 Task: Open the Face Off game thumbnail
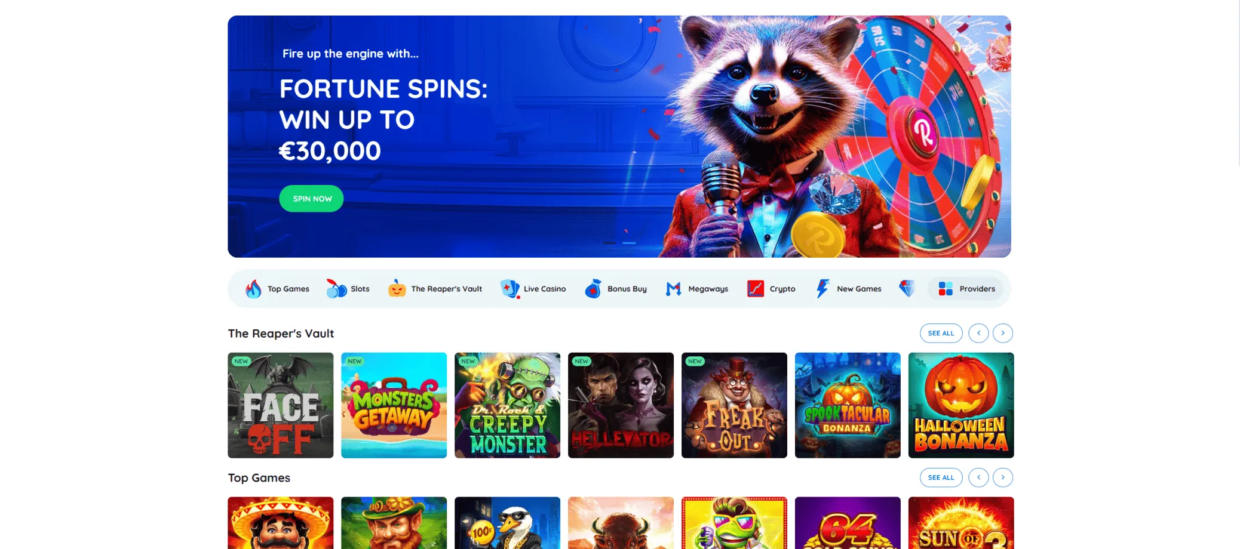pos(281,405)
